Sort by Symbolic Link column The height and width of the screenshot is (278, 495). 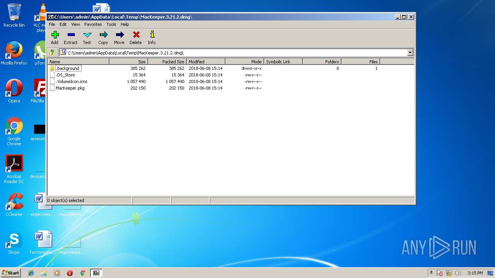pos(283,61)
